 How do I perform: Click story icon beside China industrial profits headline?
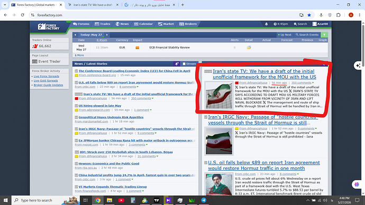click(76, 175)
